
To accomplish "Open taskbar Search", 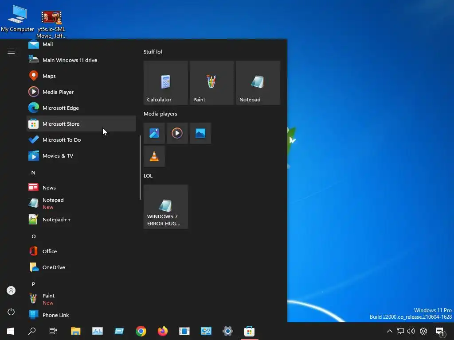I will pyautogui.click(x=32, y=331).
